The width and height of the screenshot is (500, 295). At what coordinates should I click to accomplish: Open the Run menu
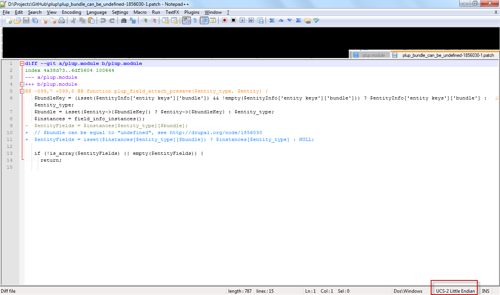pos(156,12)
